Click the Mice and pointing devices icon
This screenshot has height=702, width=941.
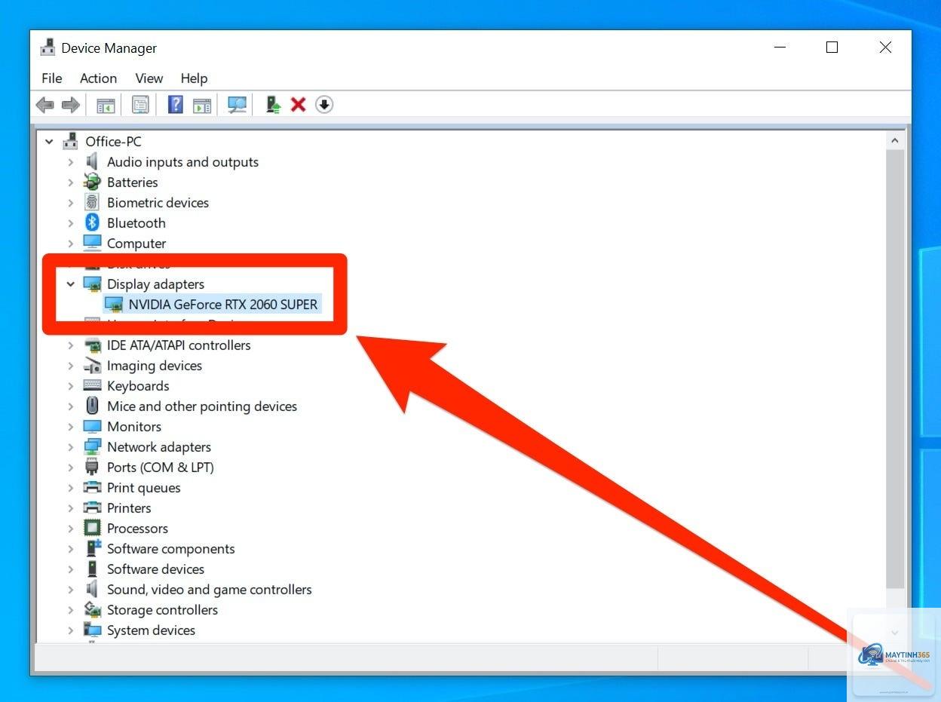pyautogui.click(x=92, y=406)
